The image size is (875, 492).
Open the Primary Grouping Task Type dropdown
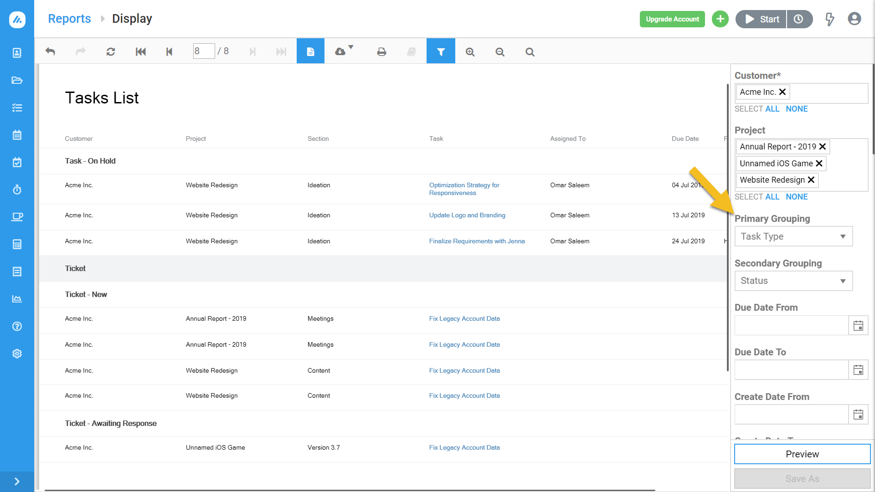793,236
